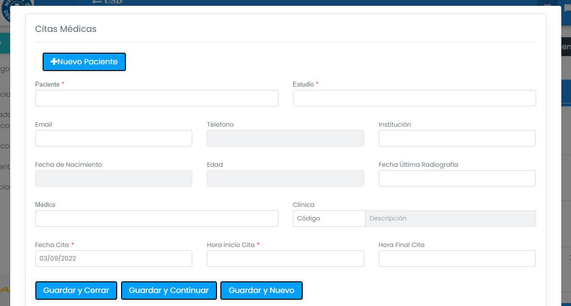Click the Edad field
The height and width of the screenshot is (306, 571).
pyautogui.click(x=285, y=178)
